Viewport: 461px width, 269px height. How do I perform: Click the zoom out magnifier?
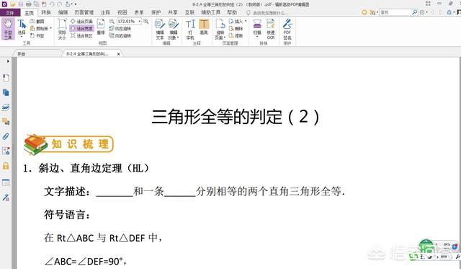pyautogui.click(x=112, y=21)
